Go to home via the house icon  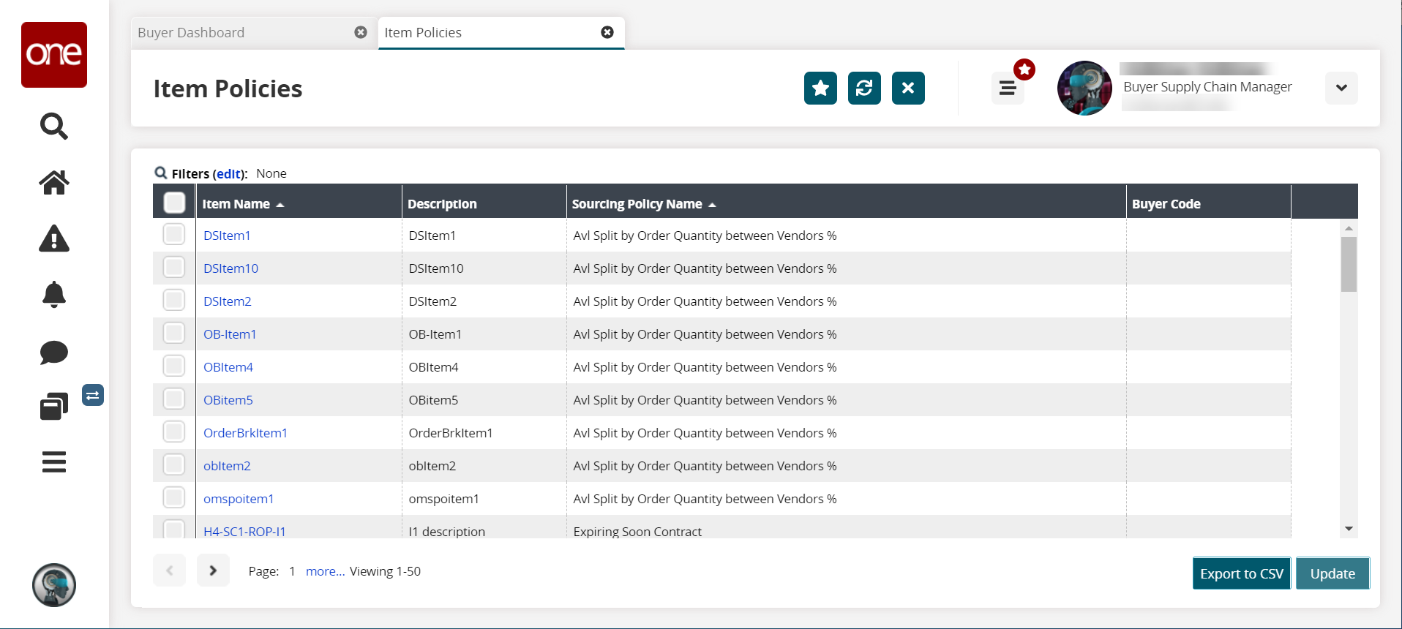tap(53, 182)
